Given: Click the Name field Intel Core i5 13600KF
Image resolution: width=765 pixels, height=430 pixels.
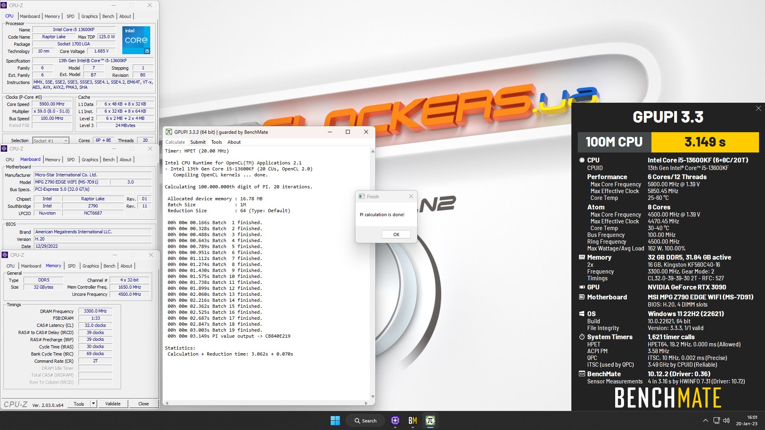Looking at the screenshot, I should tap(74, 29).
